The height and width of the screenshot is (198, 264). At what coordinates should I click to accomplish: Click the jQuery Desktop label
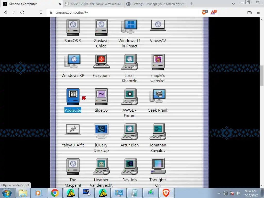(101, 148)
